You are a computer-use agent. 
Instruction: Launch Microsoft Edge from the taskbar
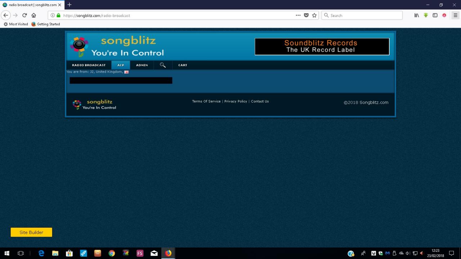pos(41,253)
